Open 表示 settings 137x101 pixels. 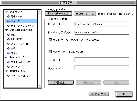click(13, 48)
